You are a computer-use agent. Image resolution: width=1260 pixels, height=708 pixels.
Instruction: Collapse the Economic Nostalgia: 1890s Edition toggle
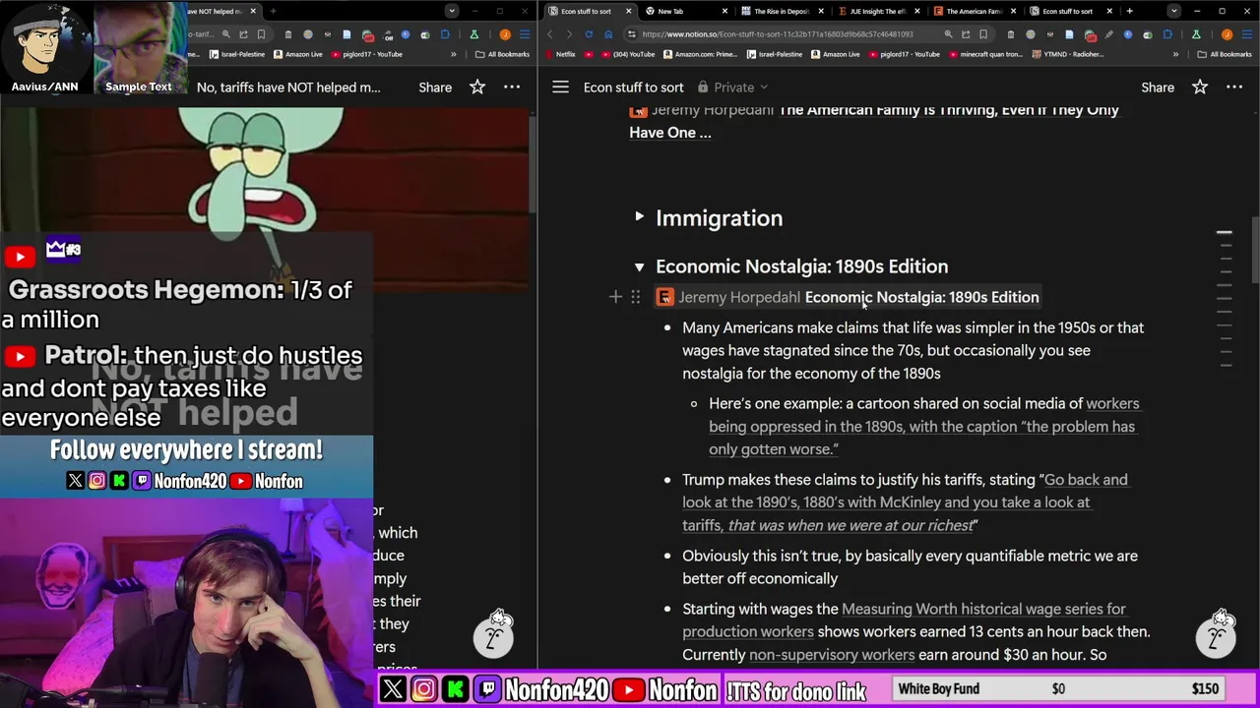[640, 266]
